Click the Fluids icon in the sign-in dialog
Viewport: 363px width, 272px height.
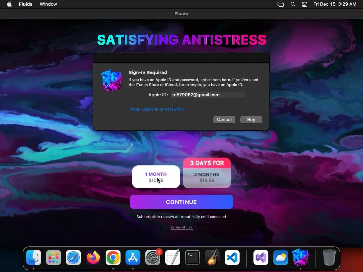[112, 80]
